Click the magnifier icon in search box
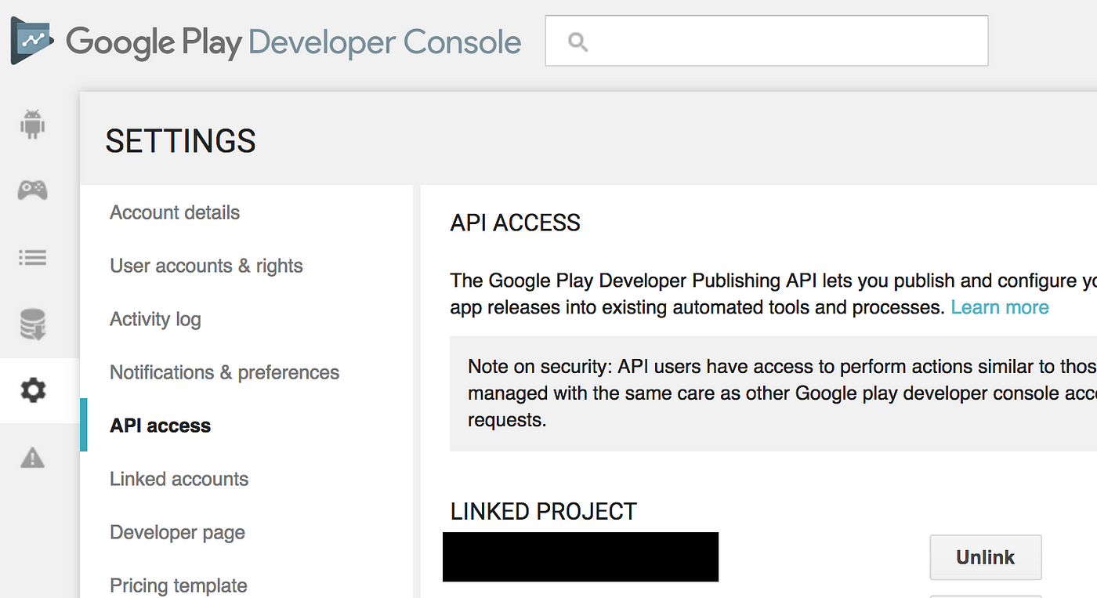 [577, 42]
